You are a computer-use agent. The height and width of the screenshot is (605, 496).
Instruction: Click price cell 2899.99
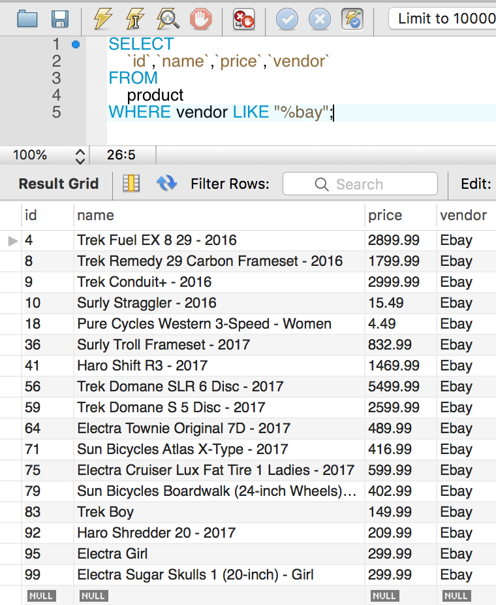coord(401,240)
